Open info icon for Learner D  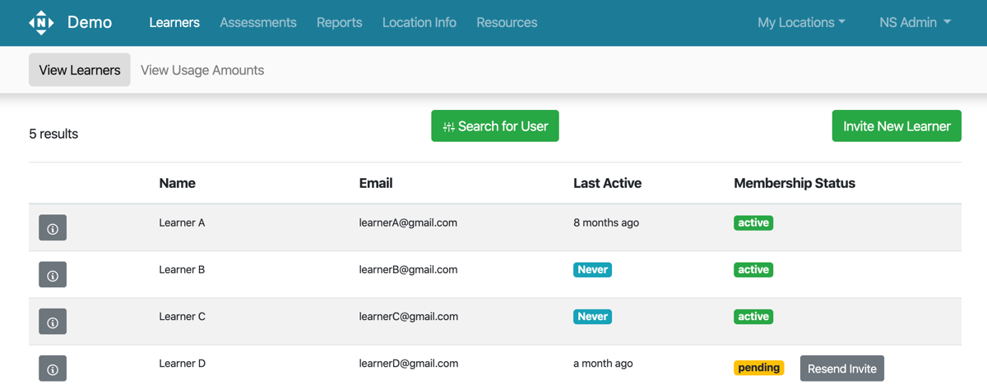(x=53, y=368)
